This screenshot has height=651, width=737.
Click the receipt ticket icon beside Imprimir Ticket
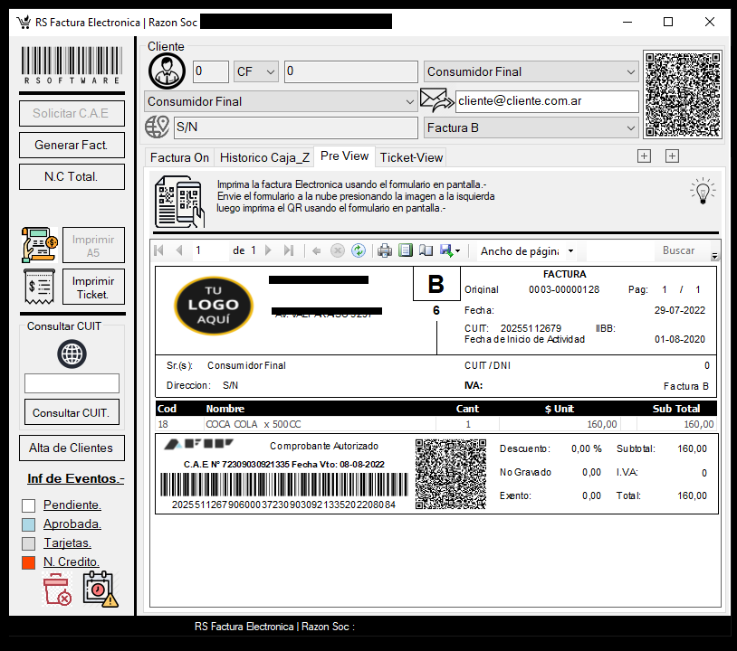click(x=39, y=286)
